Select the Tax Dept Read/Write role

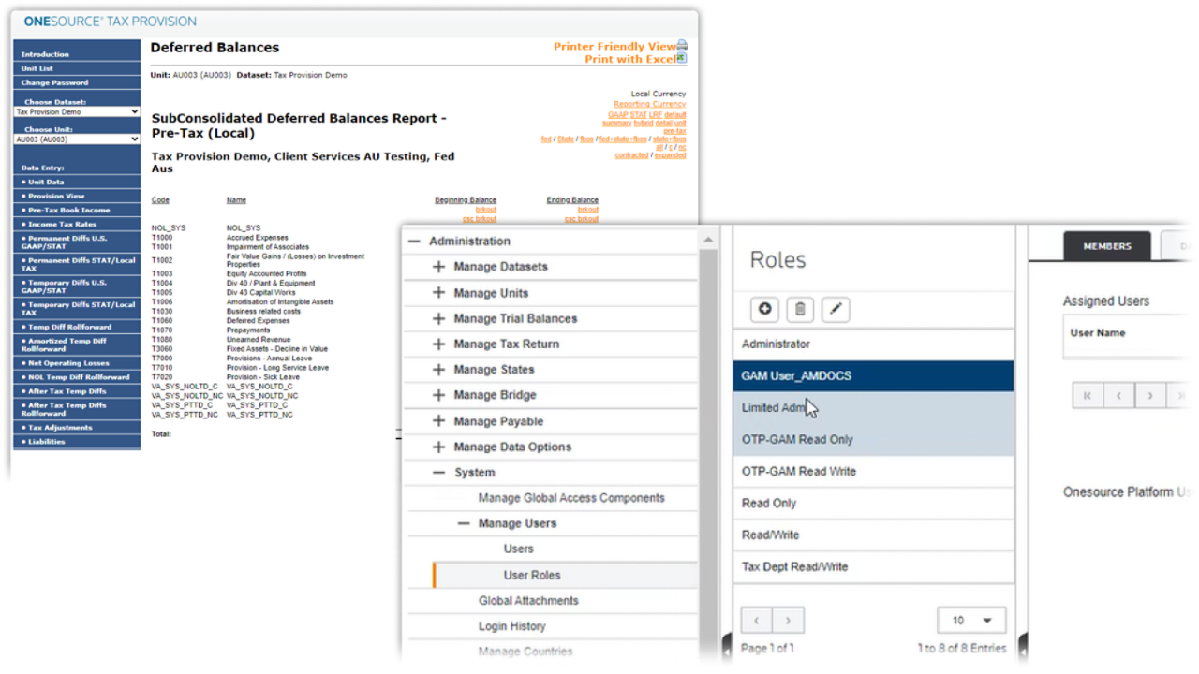[x=794, y=566]
